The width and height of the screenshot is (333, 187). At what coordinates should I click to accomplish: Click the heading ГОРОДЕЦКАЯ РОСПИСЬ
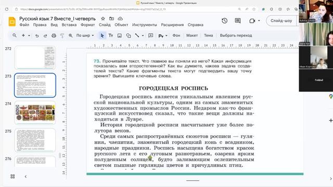(x=173, y=88)
